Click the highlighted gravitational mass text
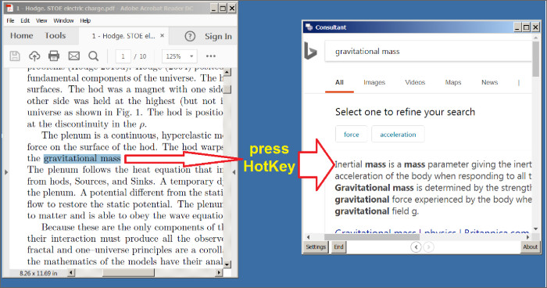547x288 pixels. click(82, 158)
